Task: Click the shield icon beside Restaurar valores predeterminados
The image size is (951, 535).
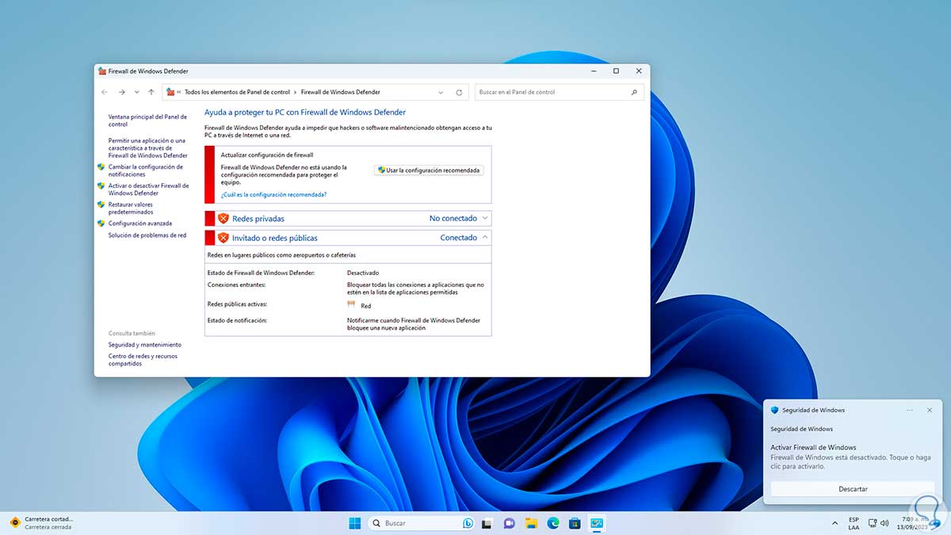Action: click(x=101, y=204)
